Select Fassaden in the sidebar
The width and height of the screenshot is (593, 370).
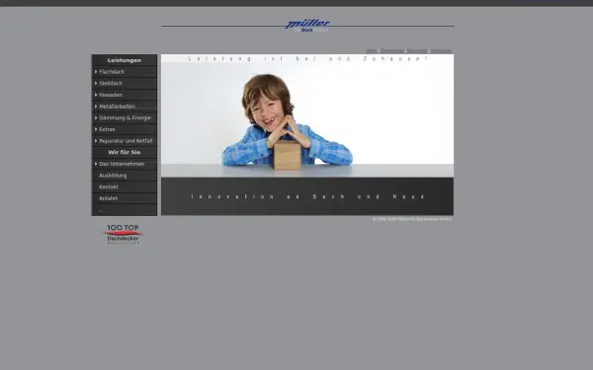[x=125, y=95]
